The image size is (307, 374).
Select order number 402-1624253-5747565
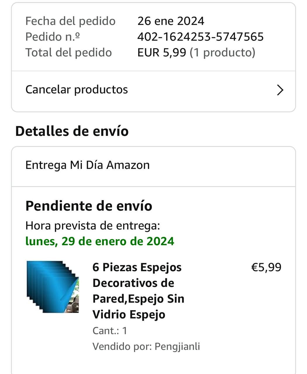click(201, 37)
